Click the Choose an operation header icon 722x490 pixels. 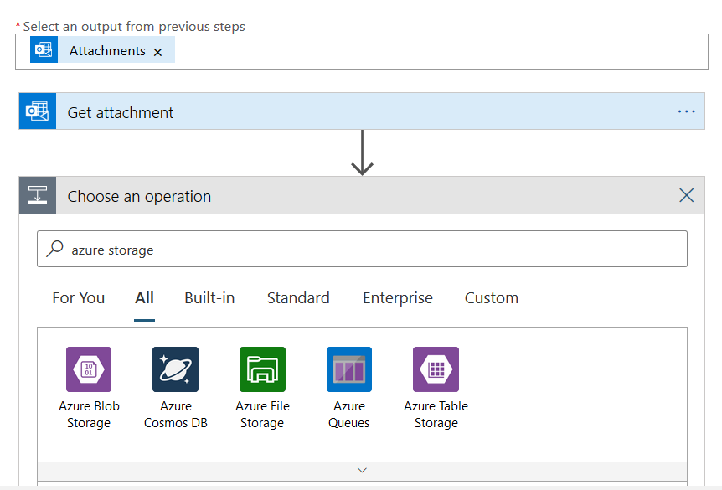click(38, 196)
